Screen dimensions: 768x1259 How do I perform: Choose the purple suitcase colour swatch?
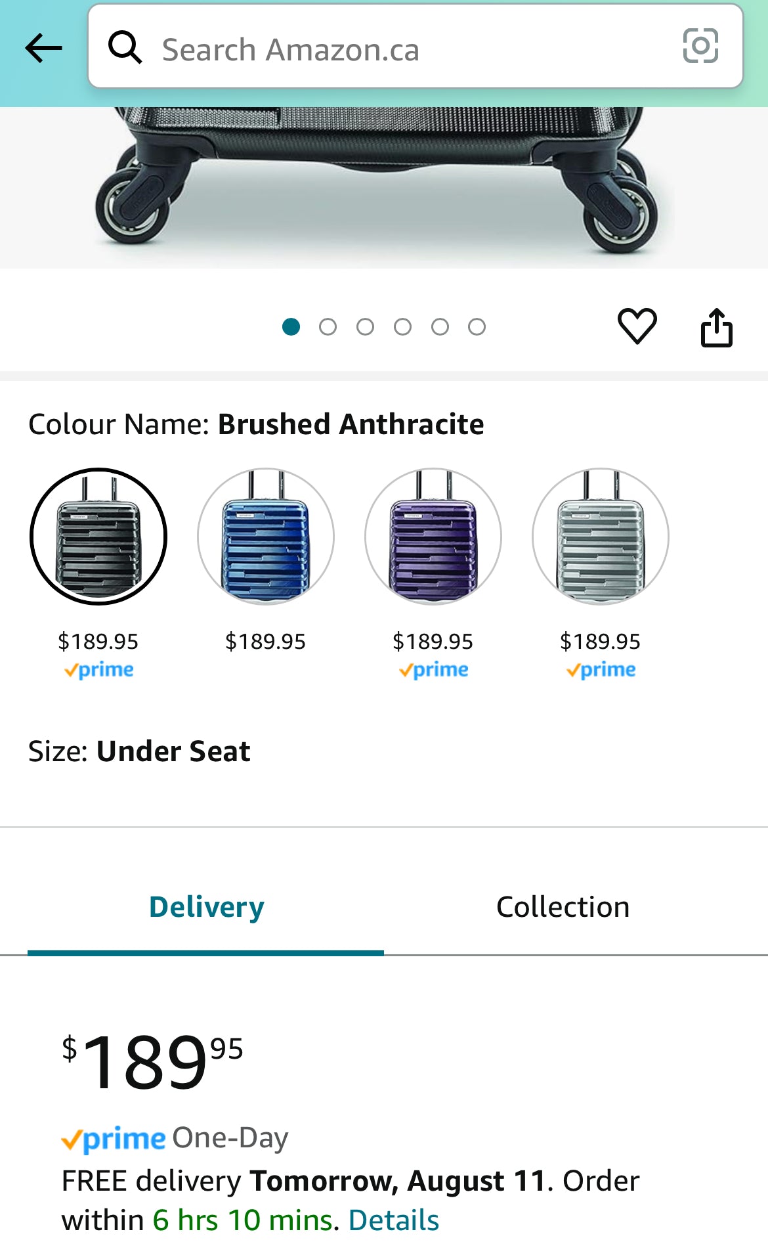point(433,537)
